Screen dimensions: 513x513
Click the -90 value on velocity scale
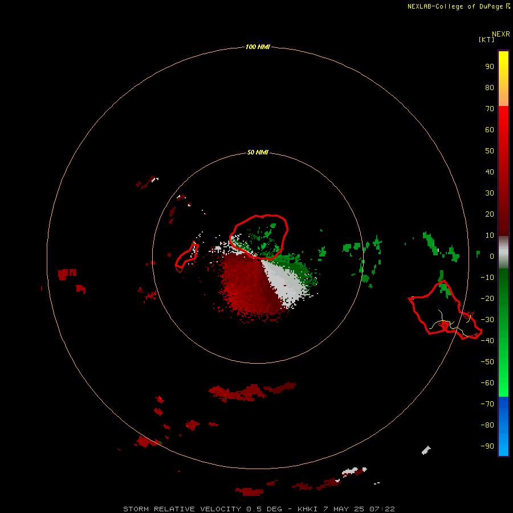pyautogui.click(x=487, y=446)
